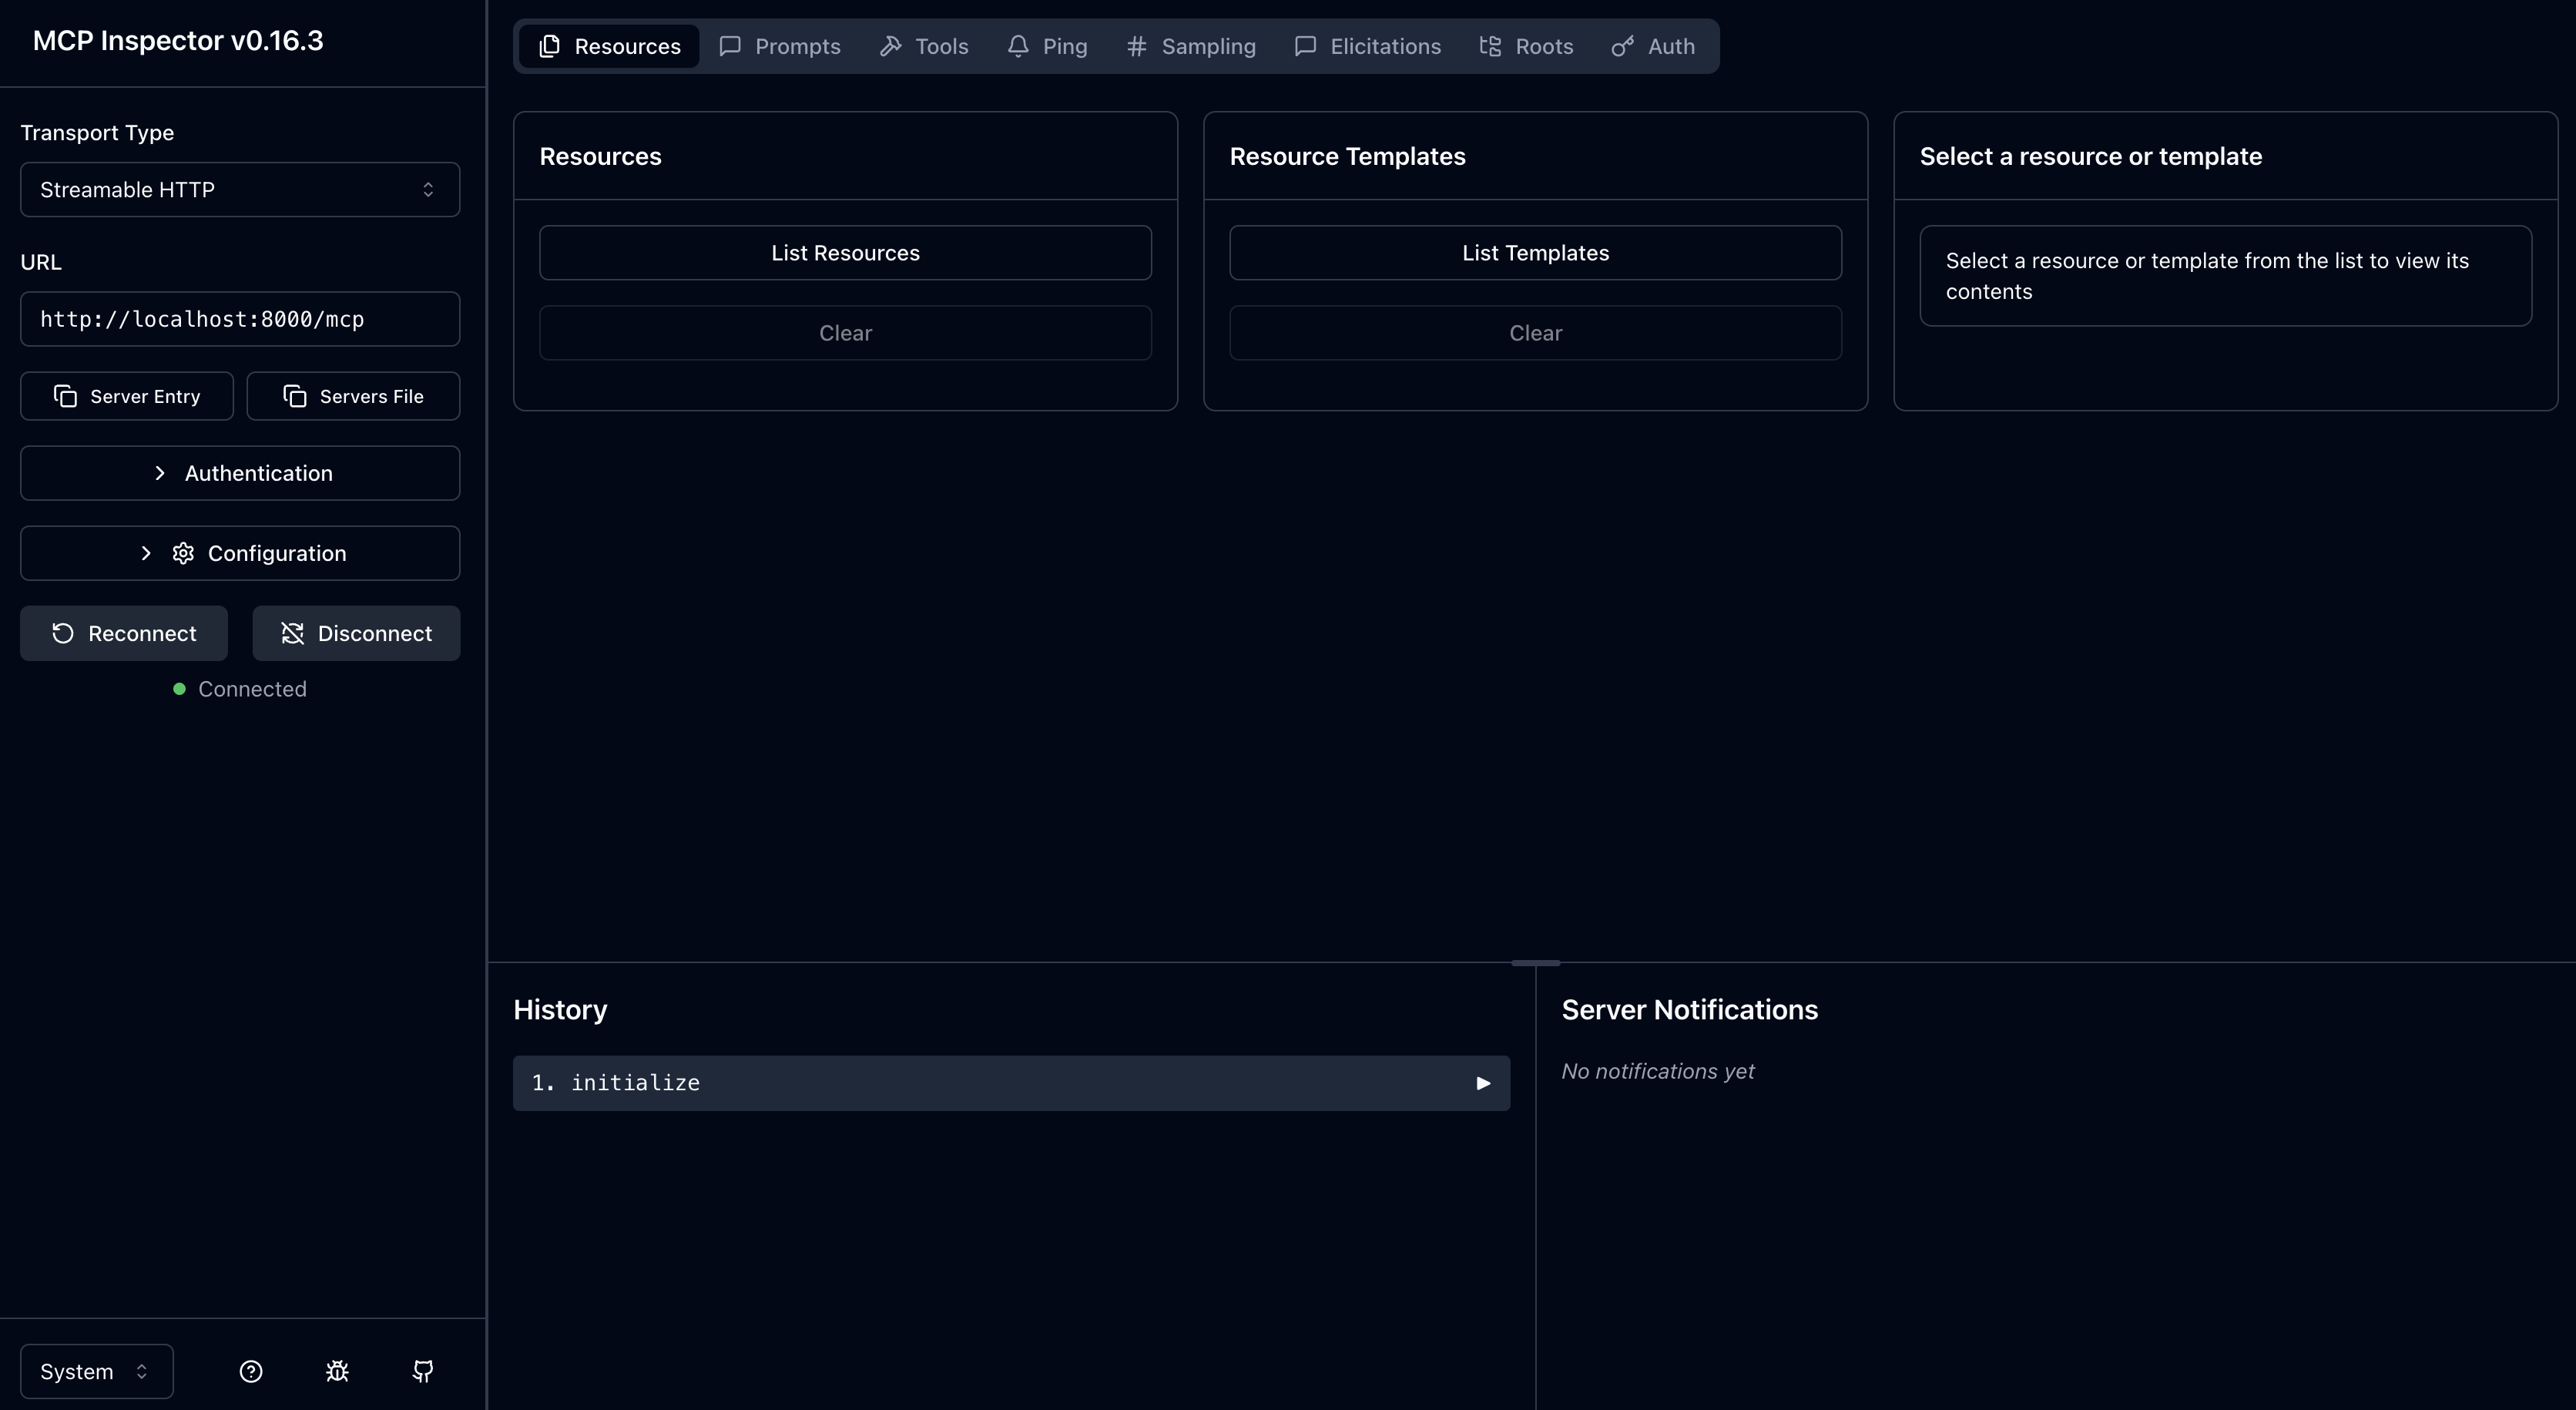Open the GitHub repository icon
This screenshot has height=1410, width=2576.
(x=422, y=1371)
